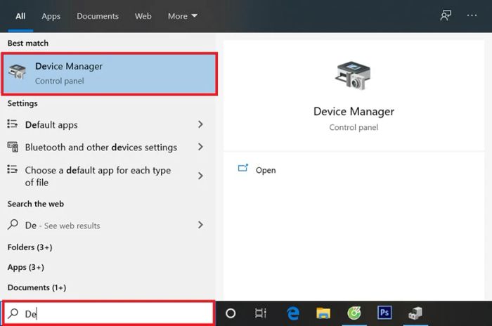Expand arrow for Choose a default app
The image size is (492, 326).
pyautogui.click(x=200, y=176)
